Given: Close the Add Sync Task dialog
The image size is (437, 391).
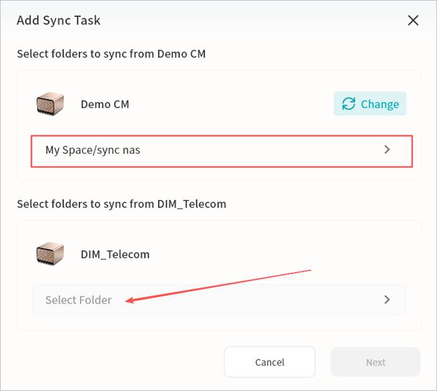Looking at the screenshot, I should [413, 20].
